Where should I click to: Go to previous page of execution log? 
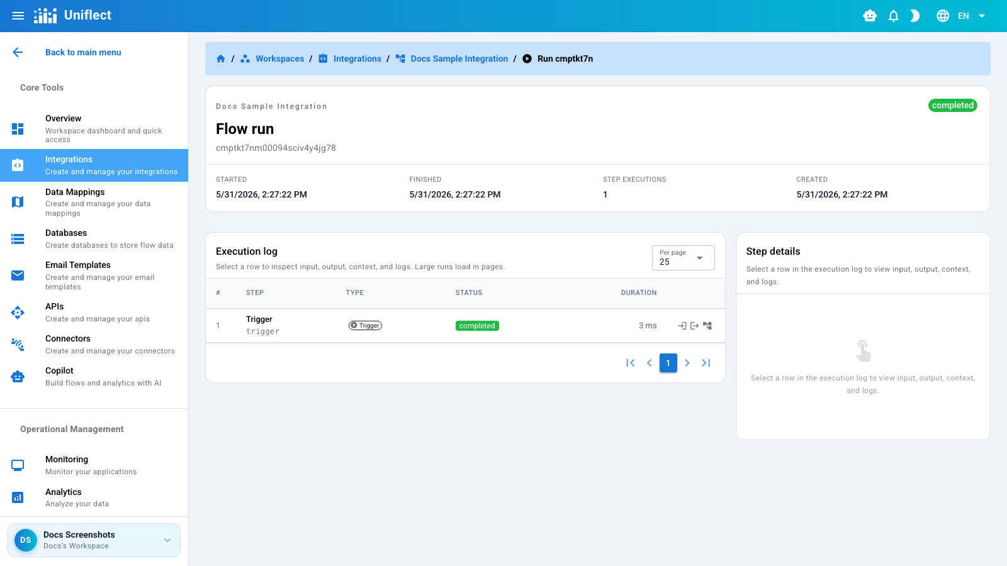click(650, 363)
